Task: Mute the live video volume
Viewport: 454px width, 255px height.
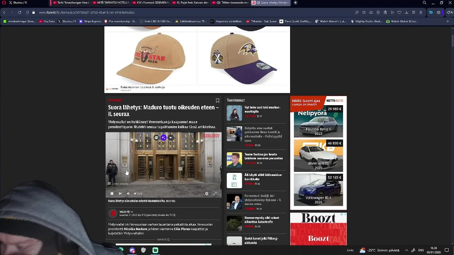Action: pos(128,193)
